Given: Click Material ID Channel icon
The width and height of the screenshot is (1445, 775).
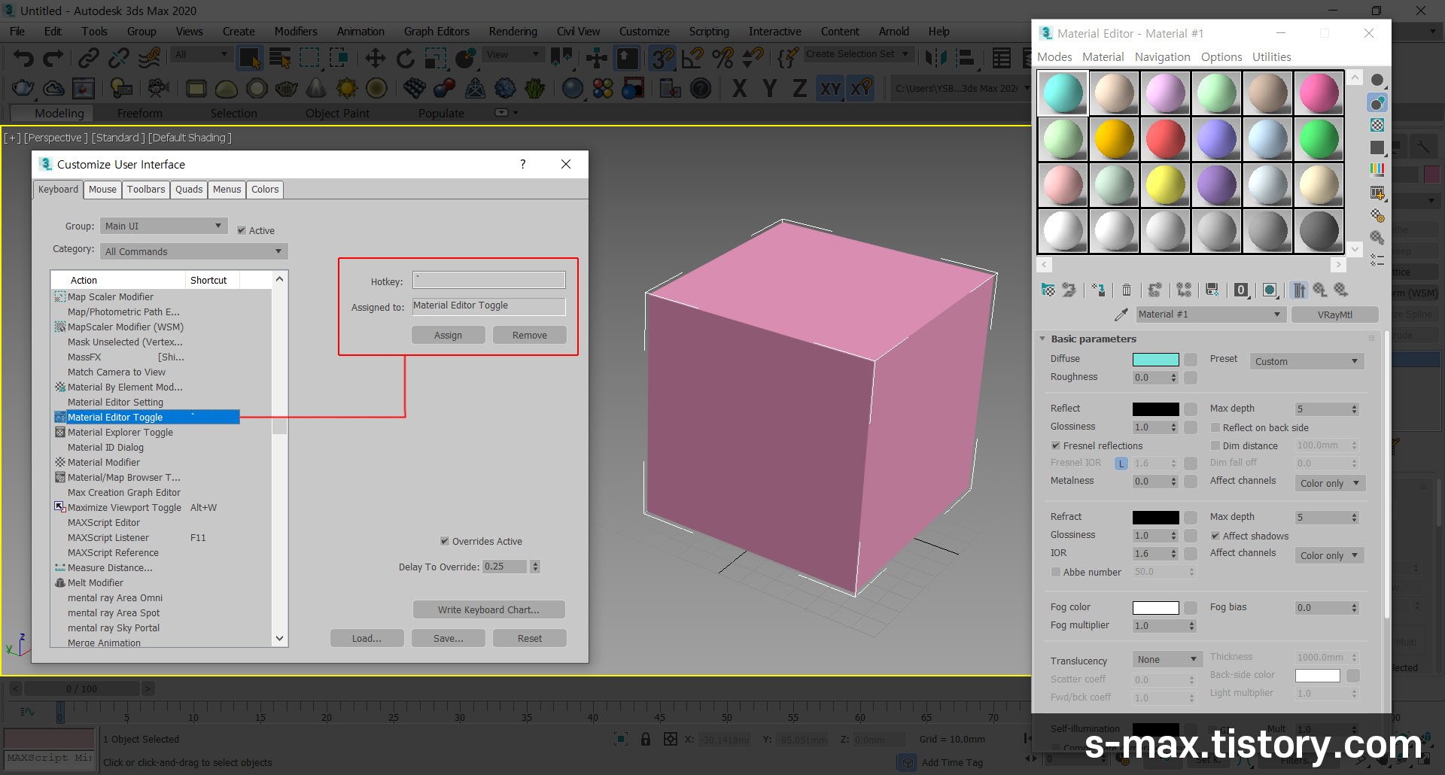Looking at the screenshot, I should click(x=1241, y=290).
